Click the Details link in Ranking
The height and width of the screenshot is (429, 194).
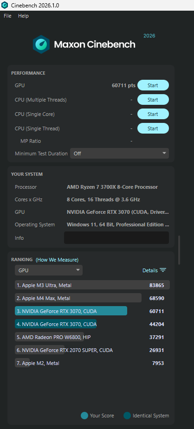click(x=150, y=270)
